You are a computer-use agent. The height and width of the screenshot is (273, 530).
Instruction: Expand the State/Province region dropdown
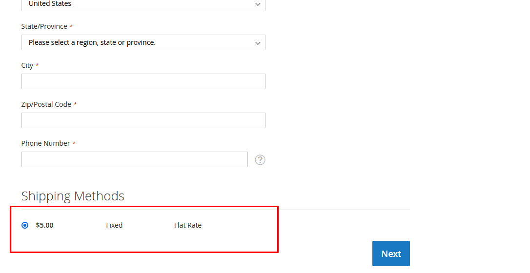[143, 42]
